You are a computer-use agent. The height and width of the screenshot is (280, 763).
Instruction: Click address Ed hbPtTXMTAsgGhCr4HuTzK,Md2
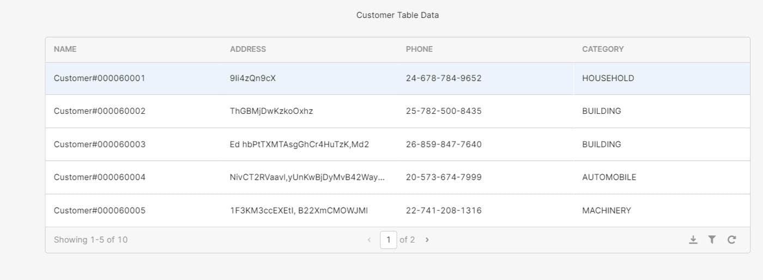pyautogui.click(x=299, y=144)
